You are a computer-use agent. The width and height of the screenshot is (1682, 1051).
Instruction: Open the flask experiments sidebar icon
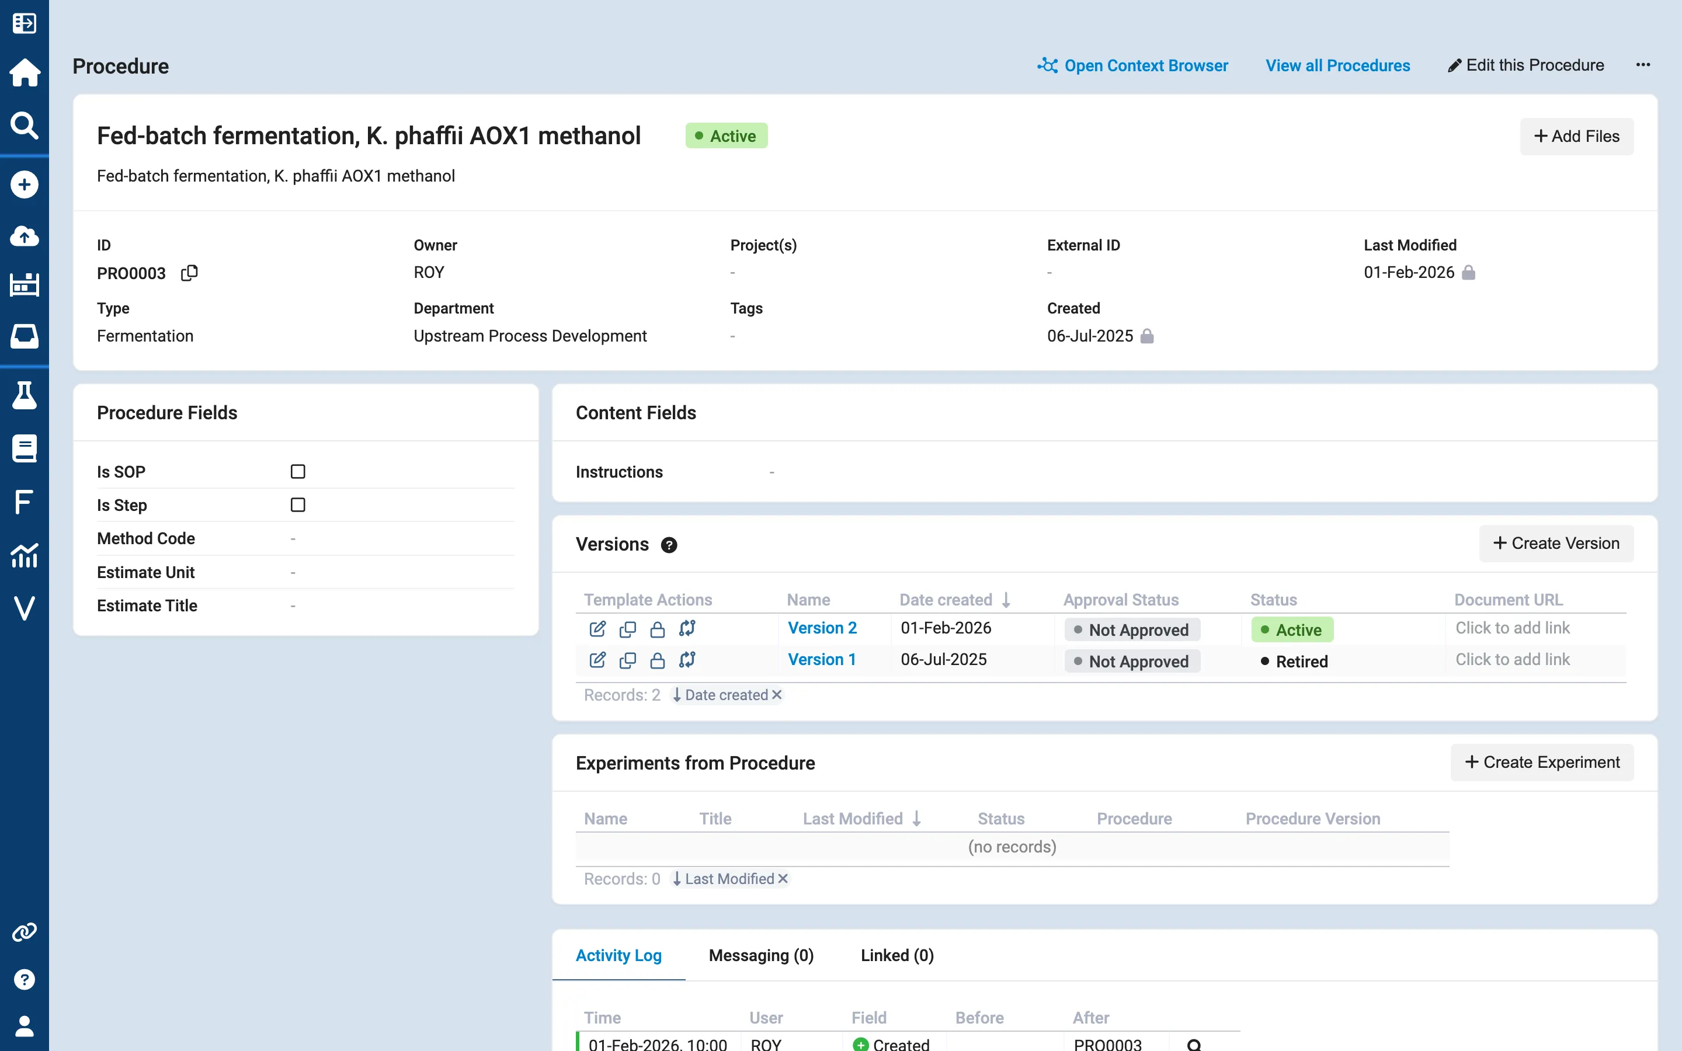click(x=25, y=395)
